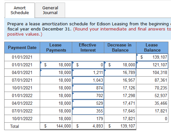Select decrease in balance 17,821 in 10/01/2022 row
Viewport: 171px width, 132px height.
point(120,119)
